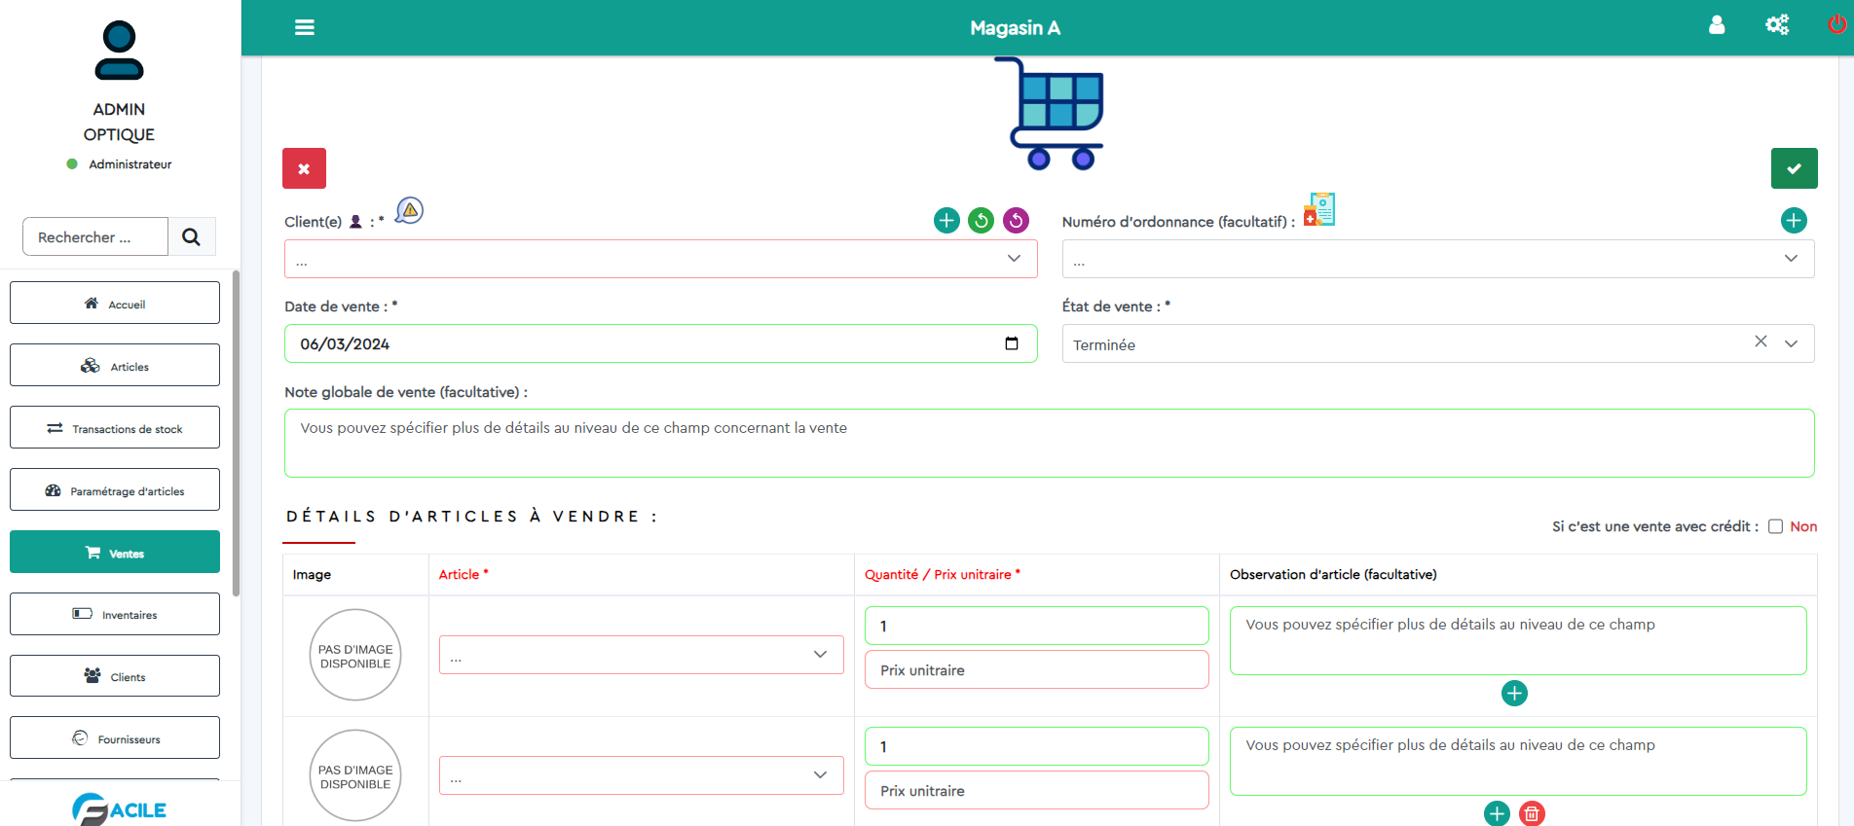Image resolution: width=1854 pixels, height=826 pixels.
Task: Clear the Terminée selection with X
Action: click(1761, 341)
